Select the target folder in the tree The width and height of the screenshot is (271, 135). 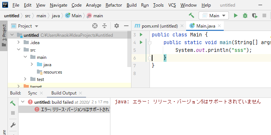36,86
